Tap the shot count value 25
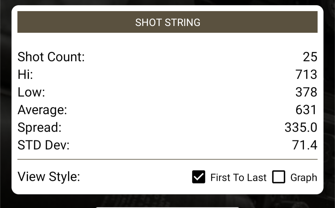Image resolution: width=335 pixels, height=208 pixels. [310, 57]
